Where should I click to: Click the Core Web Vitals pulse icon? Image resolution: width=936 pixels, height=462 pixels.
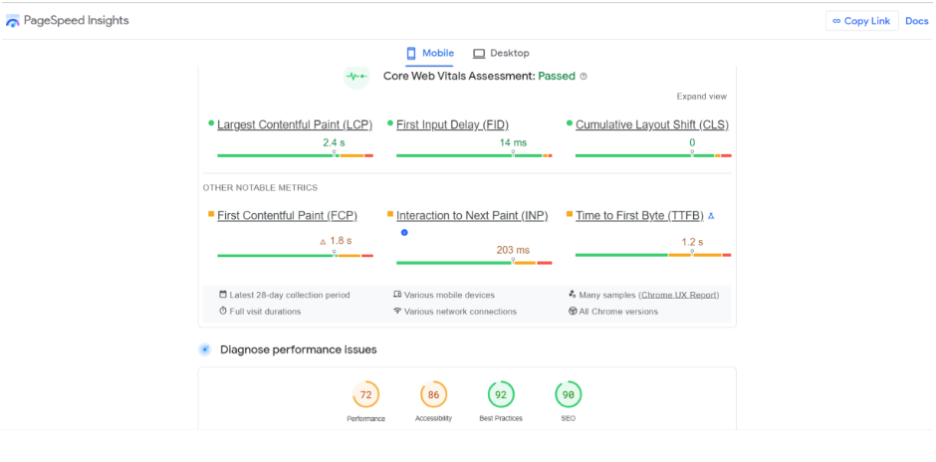pos(355,76)
